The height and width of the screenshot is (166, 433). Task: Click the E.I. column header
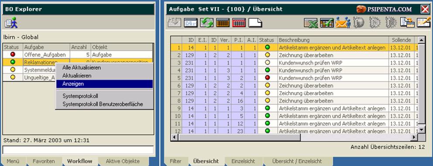tap(201, 40)
